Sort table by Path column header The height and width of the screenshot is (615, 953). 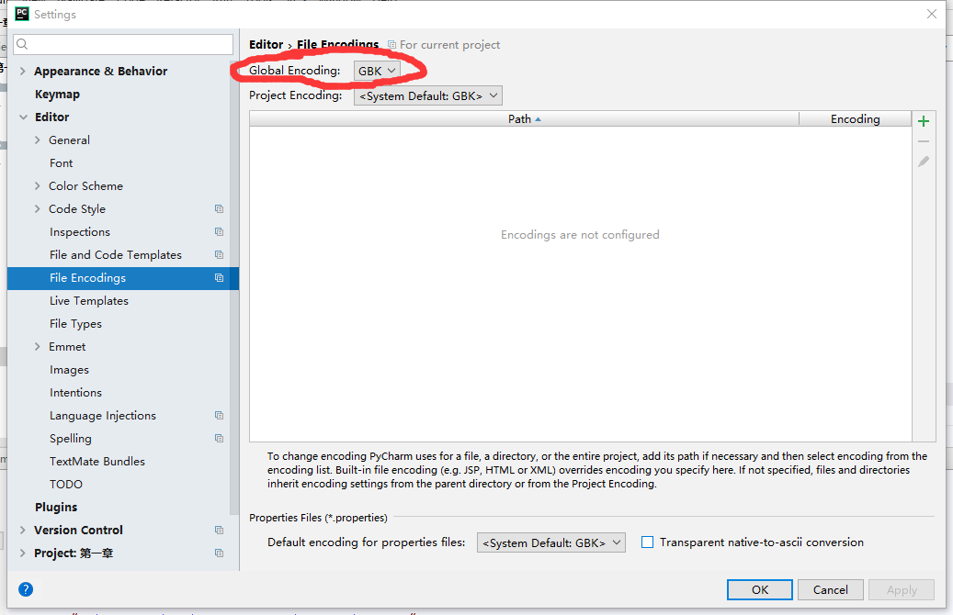pos(524,119)
